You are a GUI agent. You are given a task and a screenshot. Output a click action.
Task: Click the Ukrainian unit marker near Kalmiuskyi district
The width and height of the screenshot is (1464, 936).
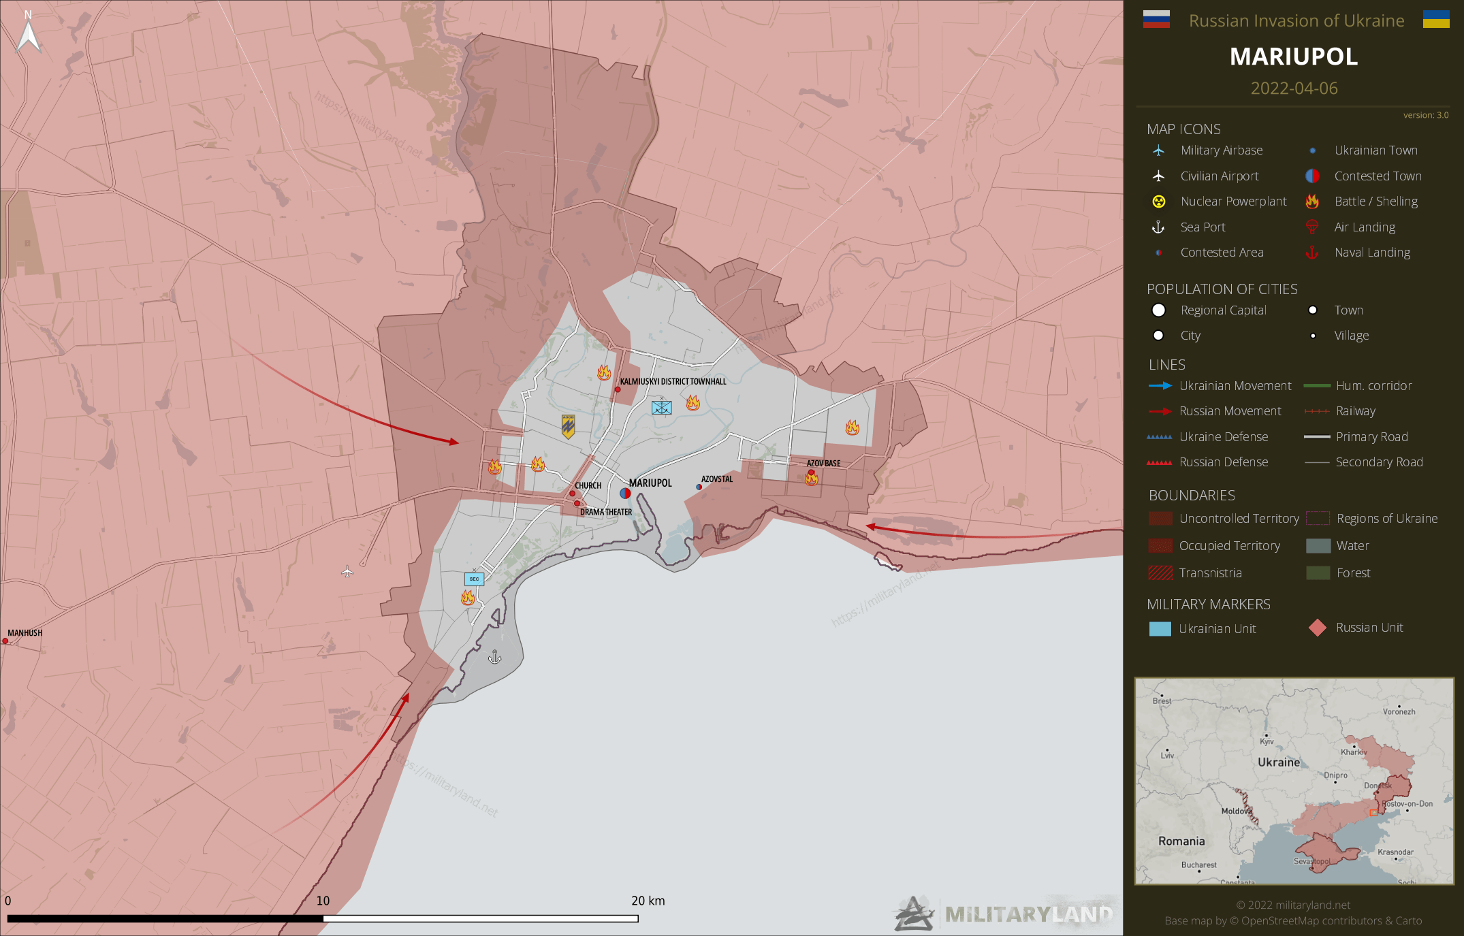(x=661, y=407)
